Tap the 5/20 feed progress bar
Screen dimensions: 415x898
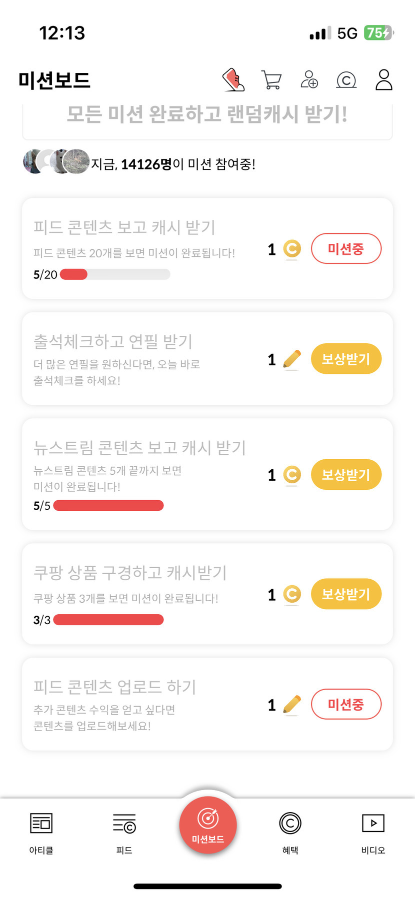(115, 274)
